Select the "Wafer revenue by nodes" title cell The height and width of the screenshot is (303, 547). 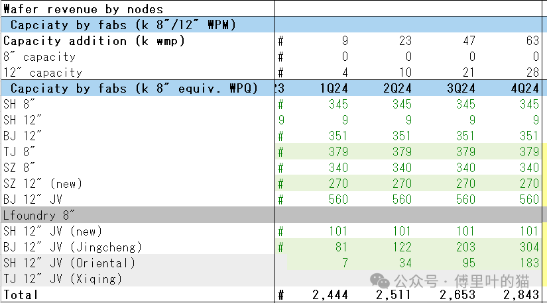[x=83, y=9]
